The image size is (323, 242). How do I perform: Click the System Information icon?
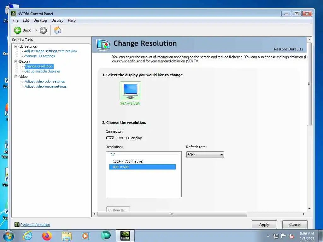pos(17,224)
